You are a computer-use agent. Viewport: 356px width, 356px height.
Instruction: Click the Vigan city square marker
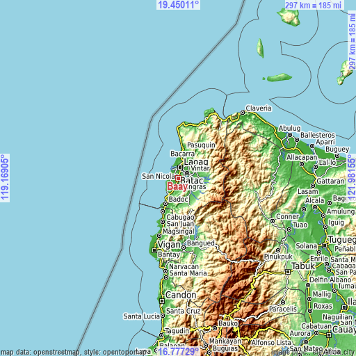tap(154, 250)
